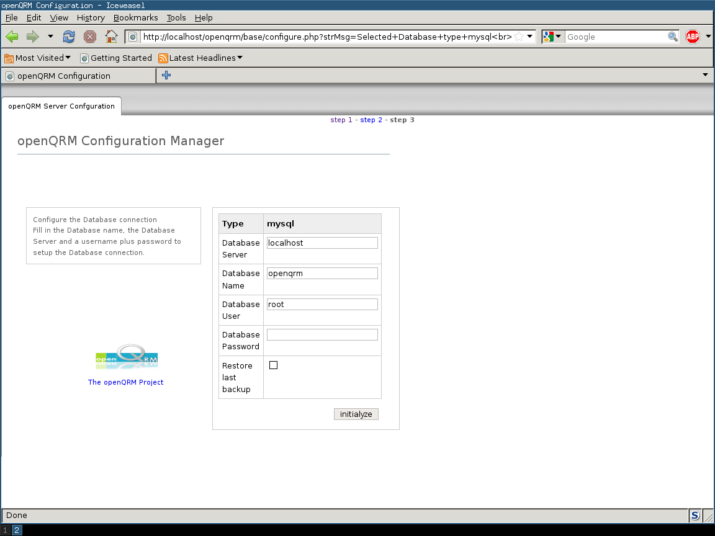Open the Getting Started bookmark
The height and width of the screenshot is (536, 715).
(116, 58)
